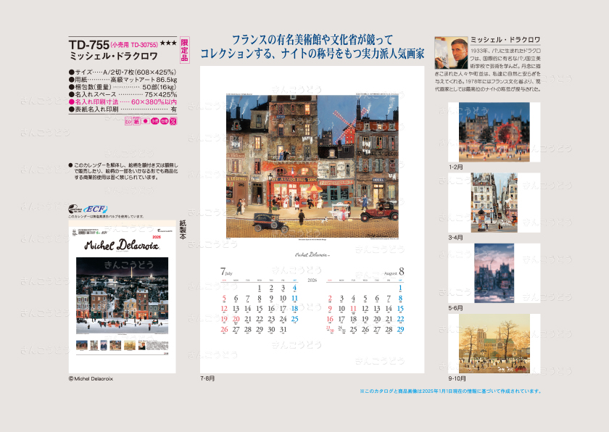Click the pink 紙 square icon
The height and width of the screenshot is (432, 609).
pyautogui.click(x=136, y=121)
